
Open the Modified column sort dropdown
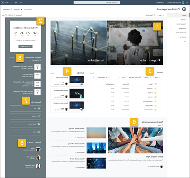tap(122, 84)
